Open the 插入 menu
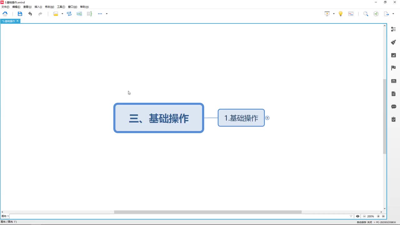The width and height of the screenshot is (400, 225). tap(38, 7)
